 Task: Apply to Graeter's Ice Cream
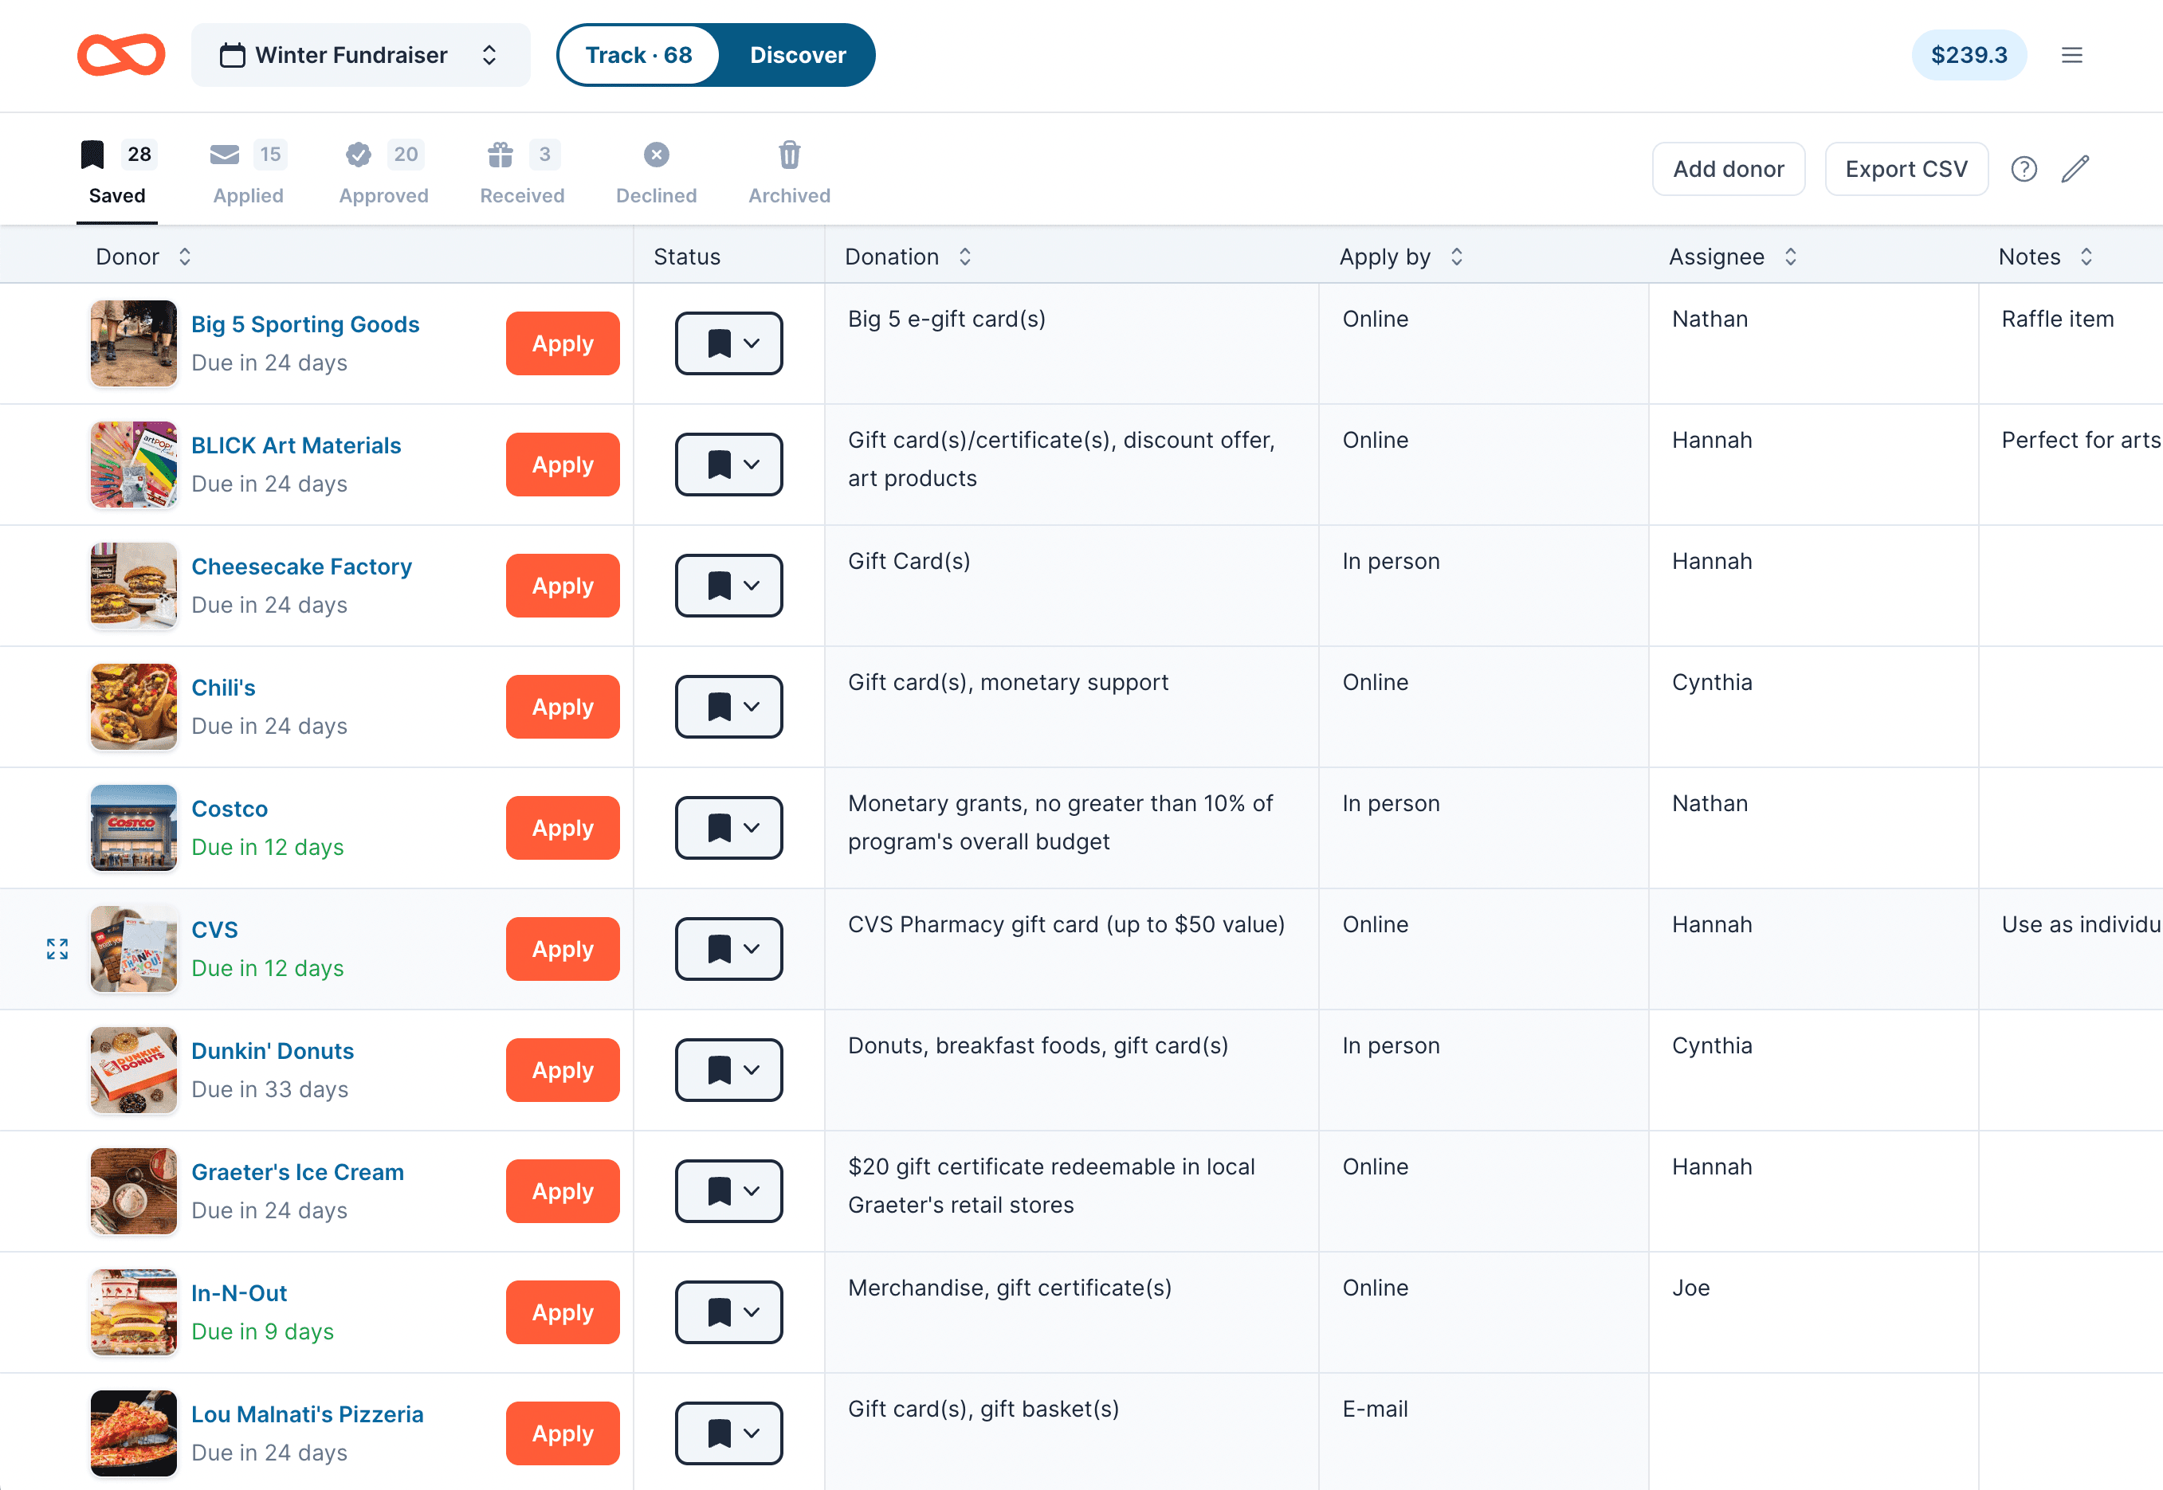(x=563, y=1191)
